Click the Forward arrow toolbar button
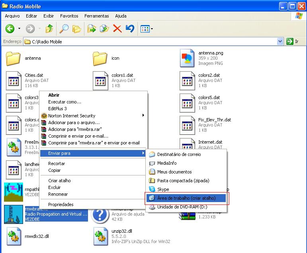Viewport: 307px width, 253px height. 30,29
